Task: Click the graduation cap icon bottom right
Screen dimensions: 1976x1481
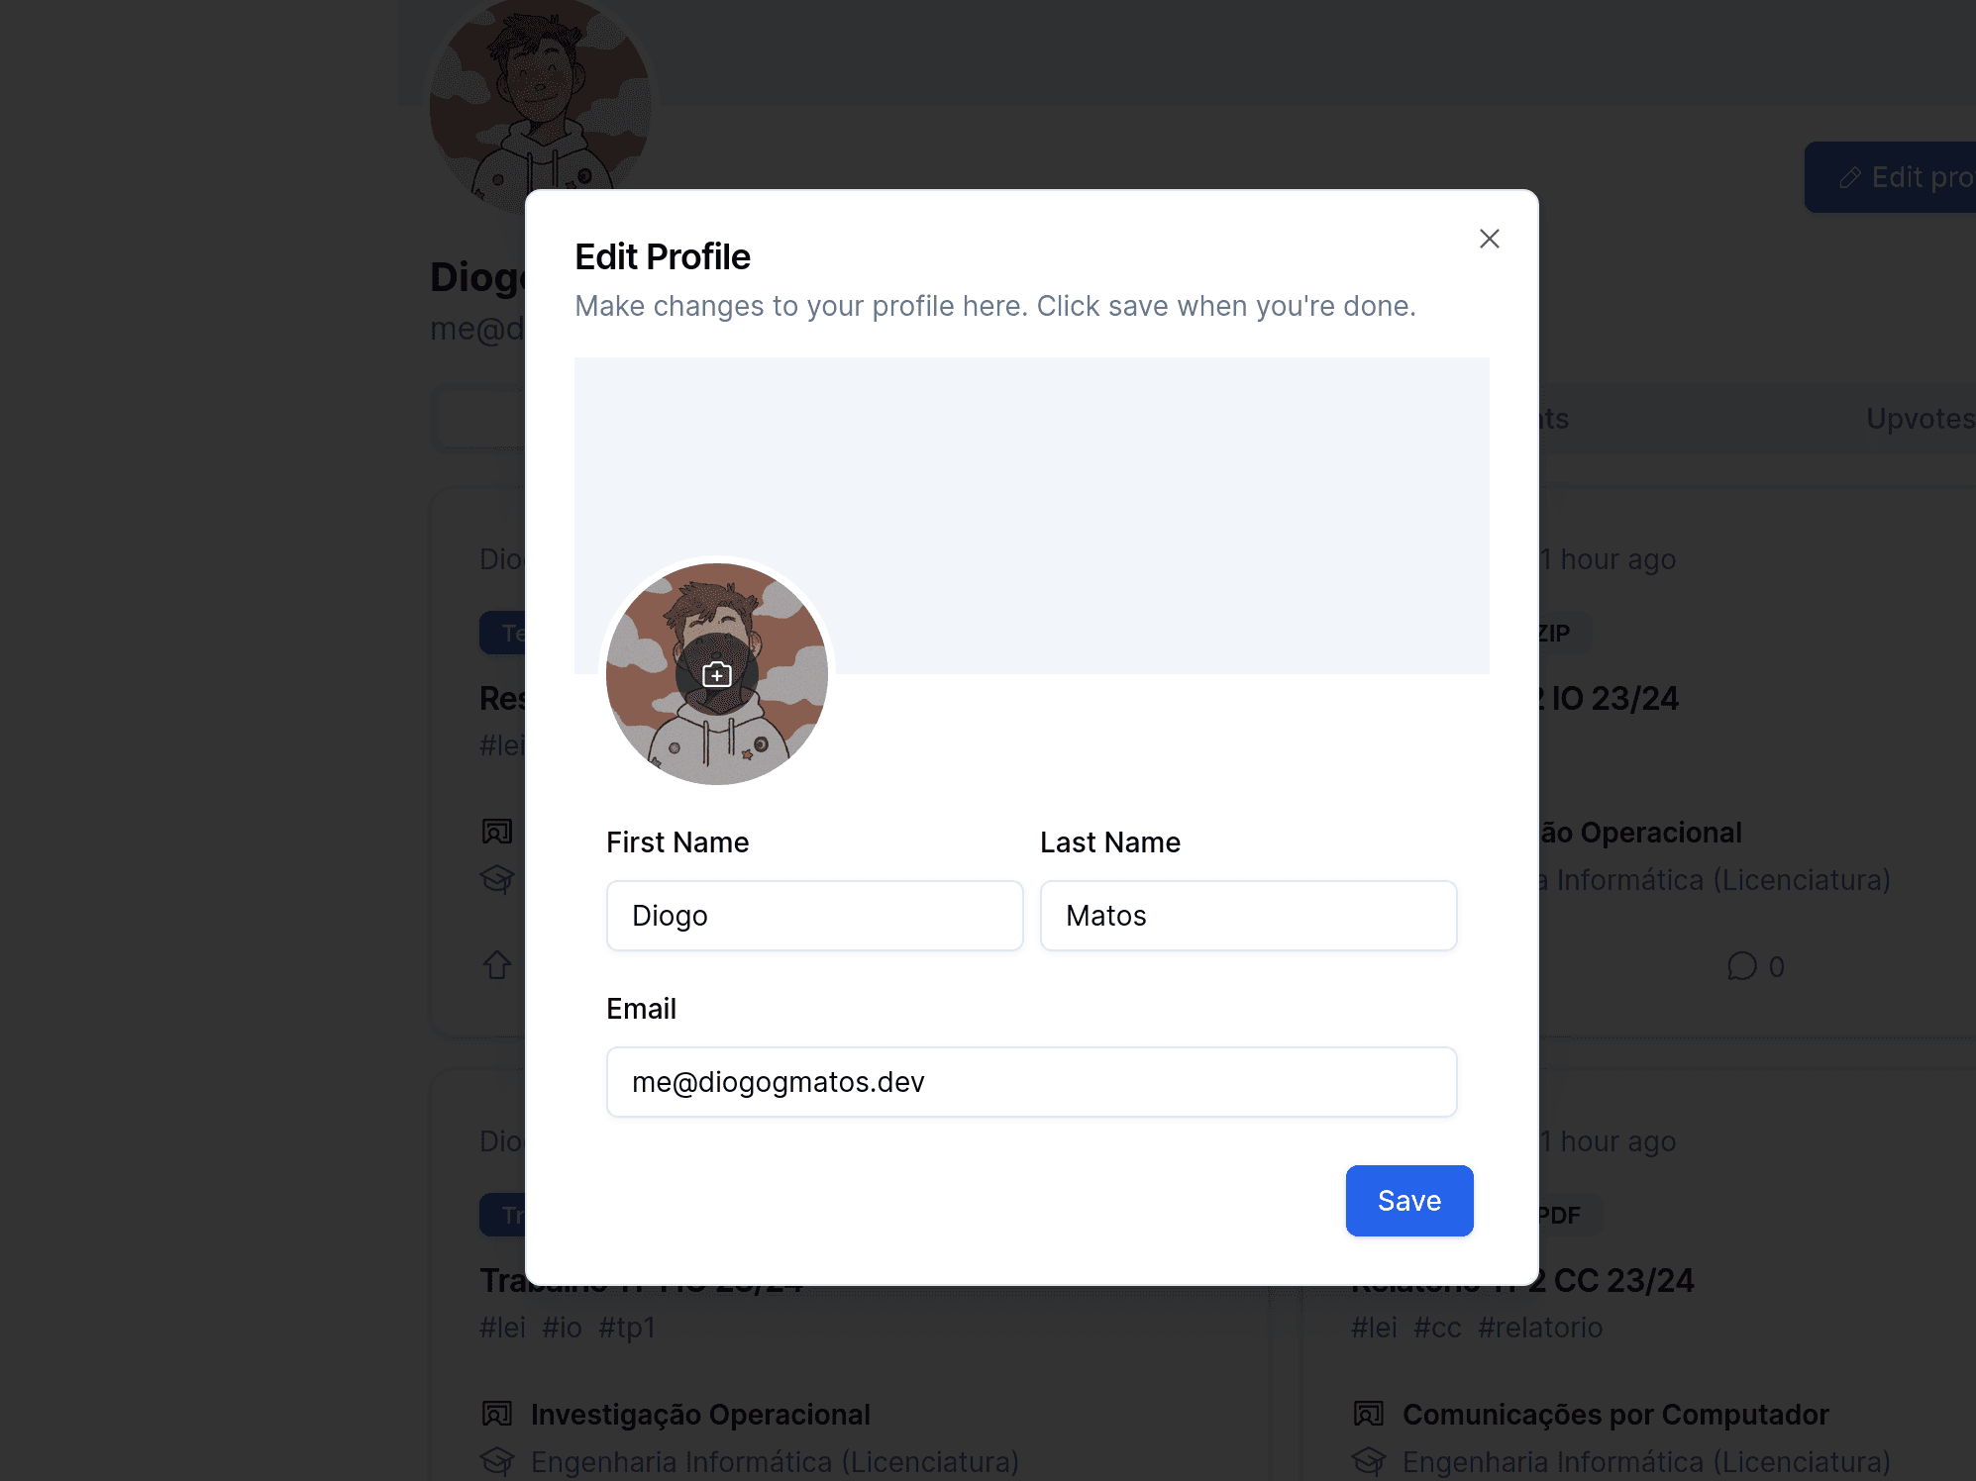Action: [x=1369, y=1461]
